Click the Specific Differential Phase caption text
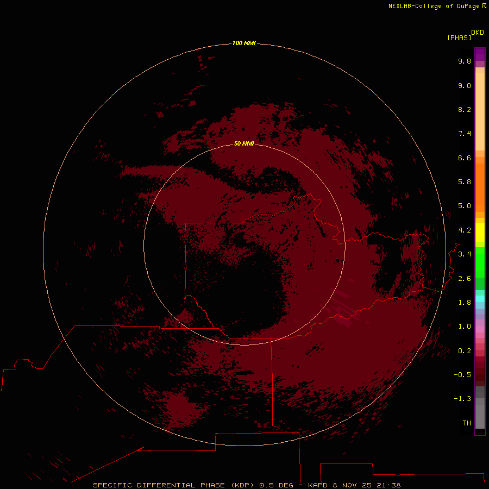Screen dimensions: 489x489 click(x=247, y=485)
